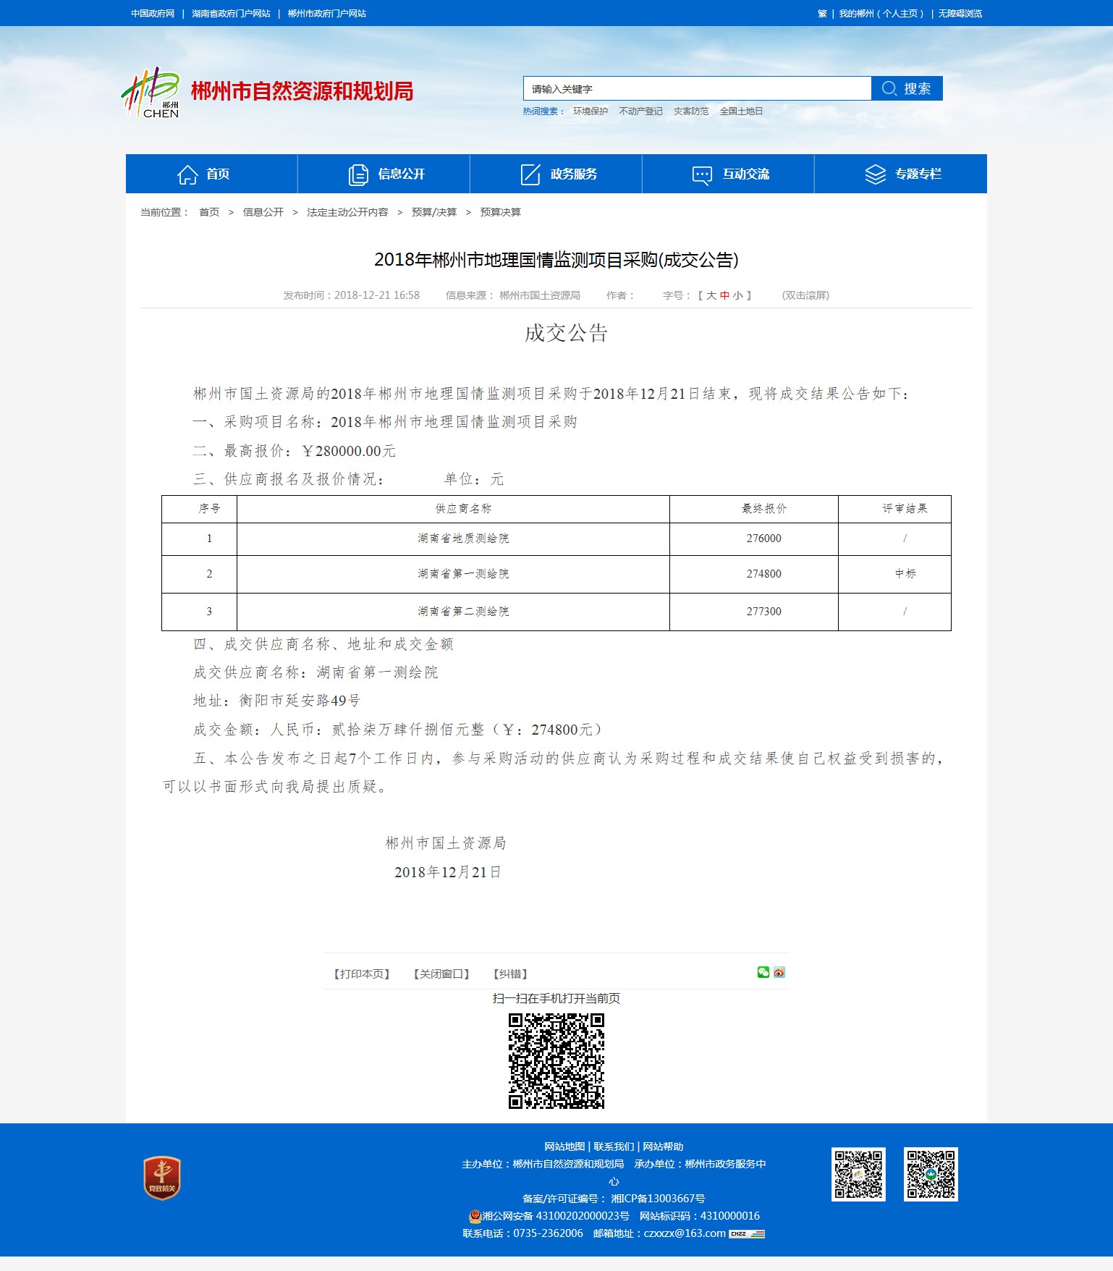Go to 预算决算 in the breadcrumb
The height and width of the screenshot is (1271, 1113).
click(x=501, y=212)
